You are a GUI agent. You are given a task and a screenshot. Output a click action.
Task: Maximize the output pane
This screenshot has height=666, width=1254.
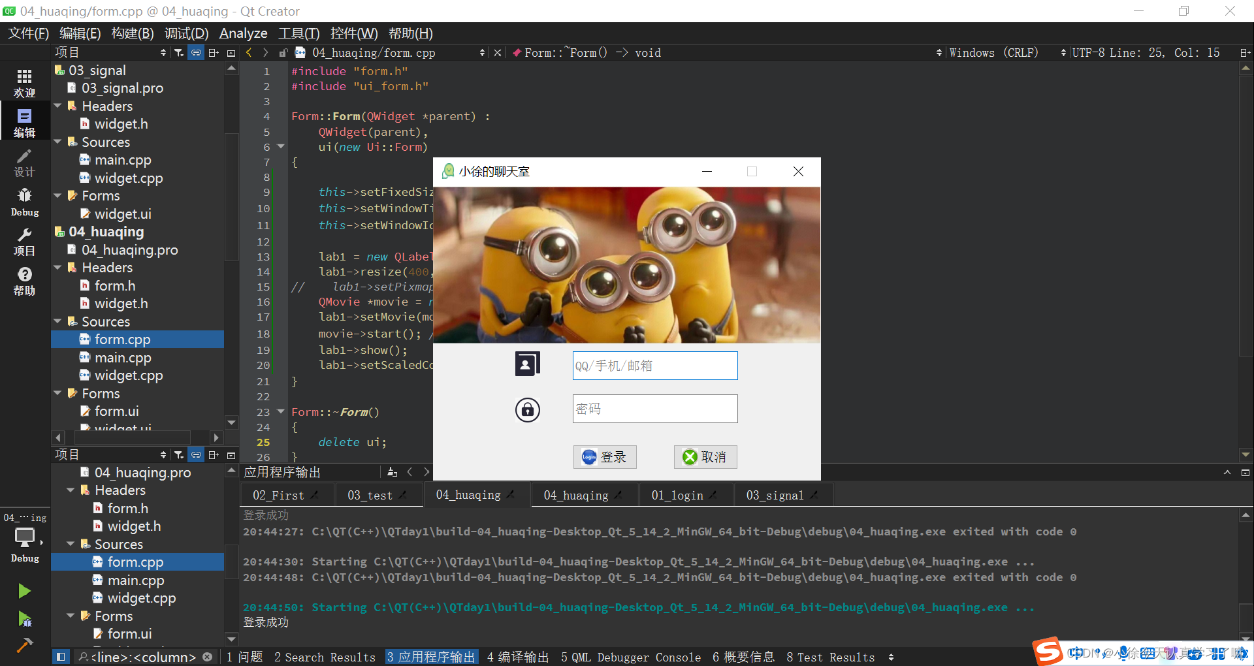tap(1227, 472)
